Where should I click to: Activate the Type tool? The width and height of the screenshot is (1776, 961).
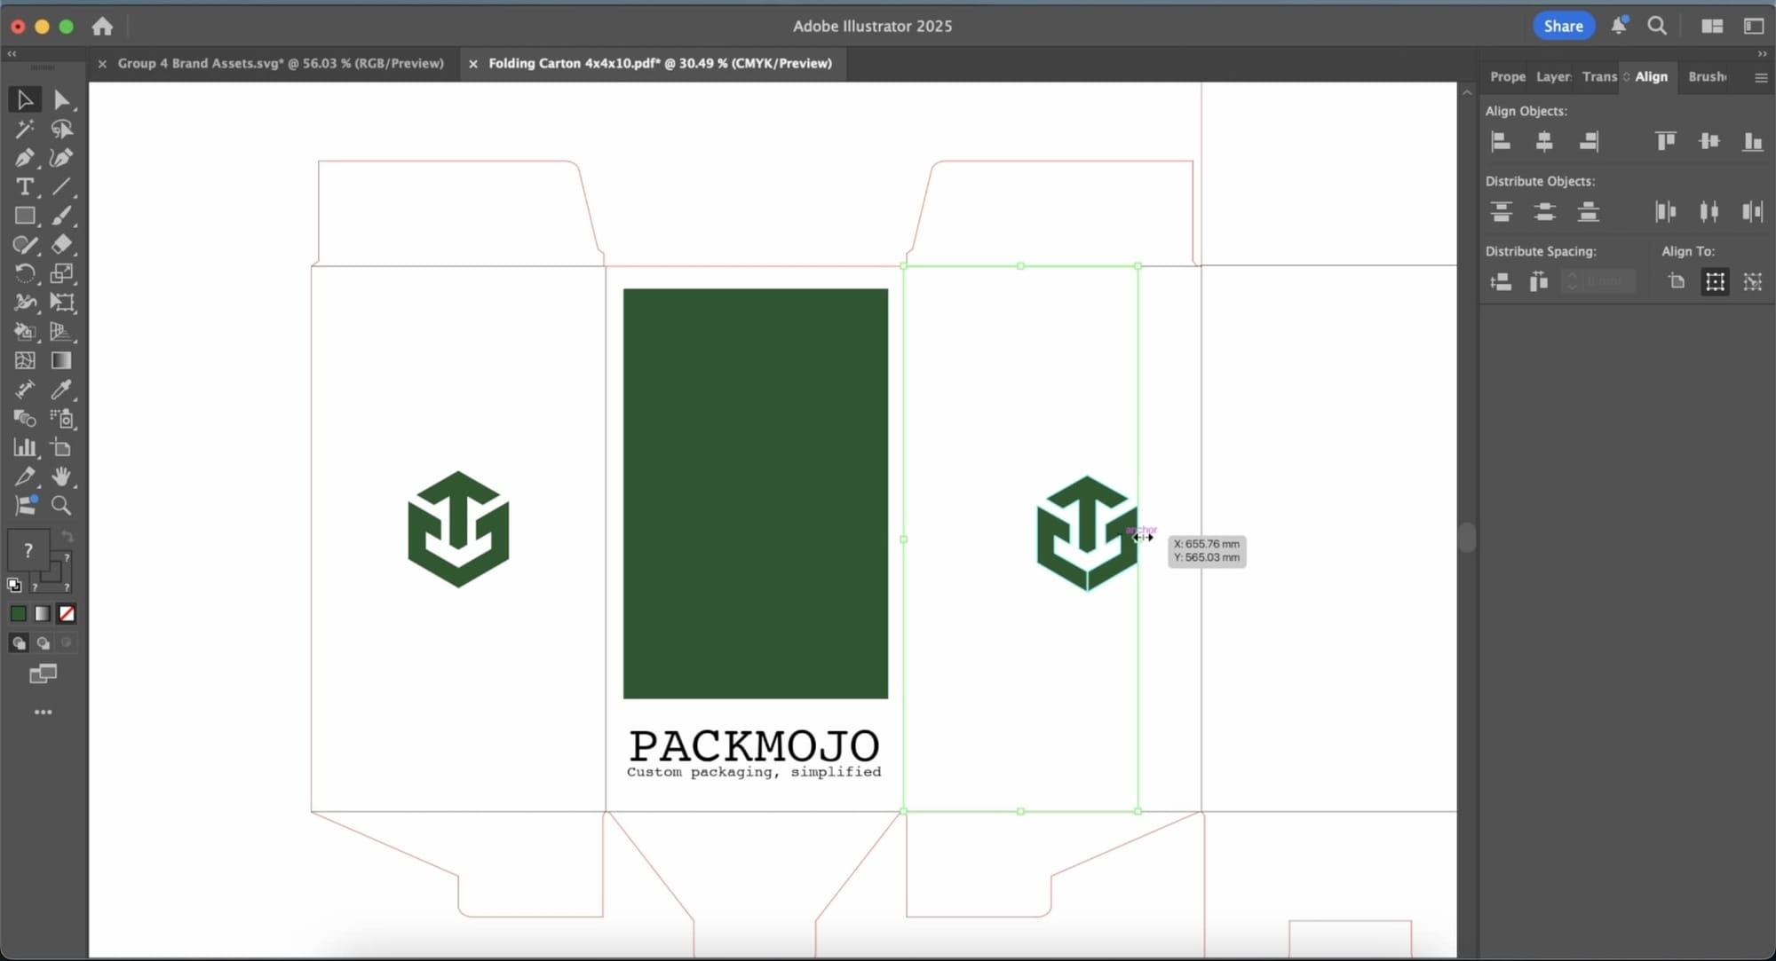(x=25, y=187)
